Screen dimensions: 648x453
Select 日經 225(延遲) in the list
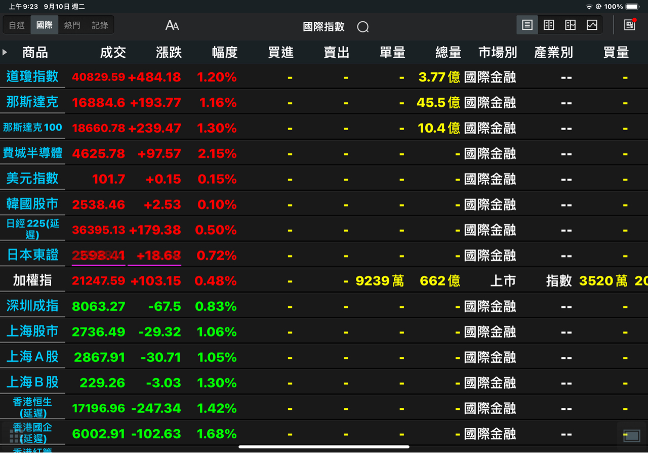pyautogui.click(x=32, y=229)
